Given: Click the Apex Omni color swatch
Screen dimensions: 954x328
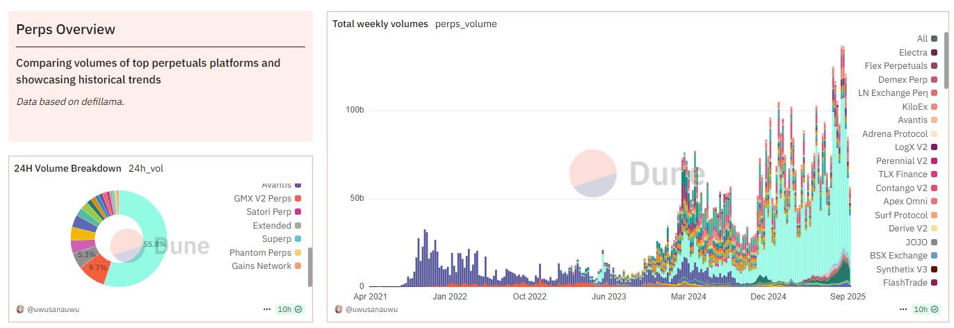Looking at the screenshot, I should [x=935, y=202].
